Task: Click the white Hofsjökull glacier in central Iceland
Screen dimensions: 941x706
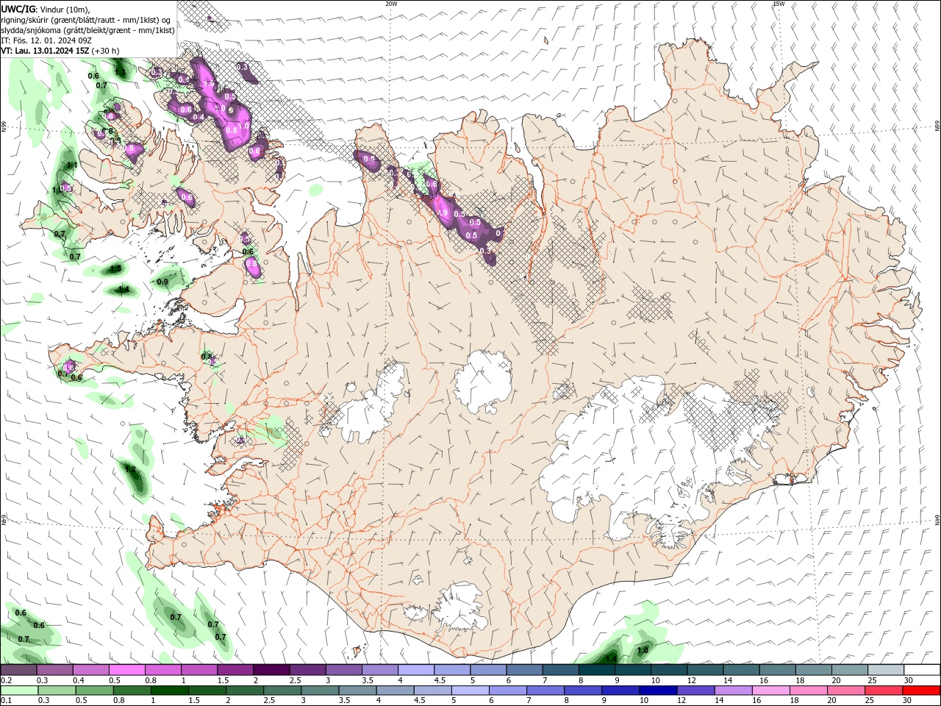Action: coord(483,380)
